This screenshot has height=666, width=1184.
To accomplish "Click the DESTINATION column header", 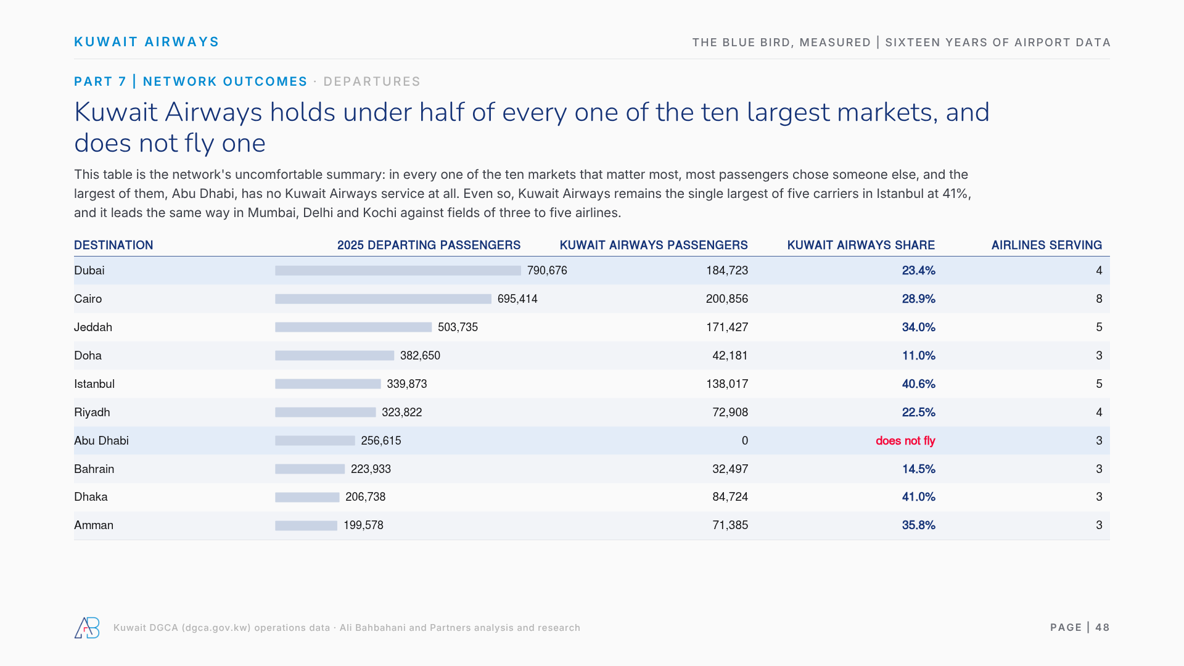I will (x=113, y=245).
